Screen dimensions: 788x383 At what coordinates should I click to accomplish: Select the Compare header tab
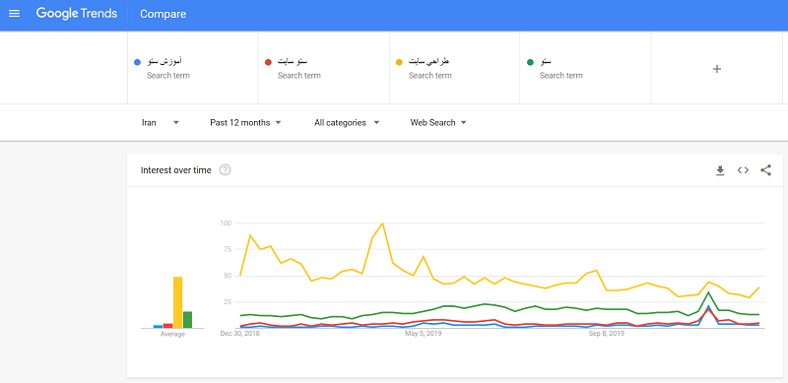(x=163, y=14)
